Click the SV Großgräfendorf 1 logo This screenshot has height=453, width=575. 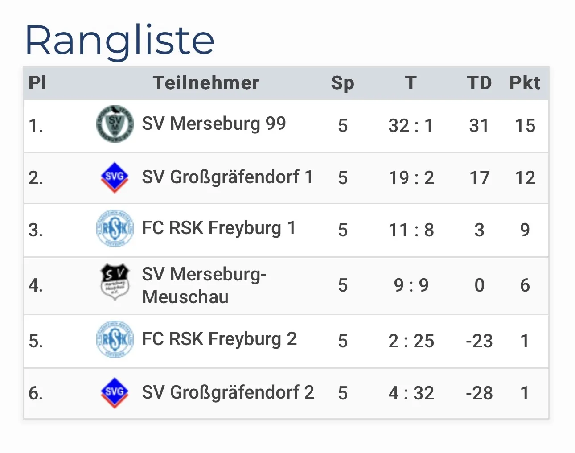[115, 177]
